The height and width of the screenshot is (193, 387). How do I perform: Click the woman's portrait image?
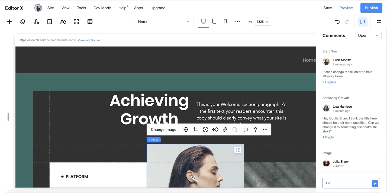pyautogui.click(x=195, y=166)
